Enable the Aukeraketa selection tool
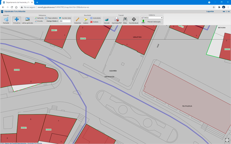 point(95,18)
